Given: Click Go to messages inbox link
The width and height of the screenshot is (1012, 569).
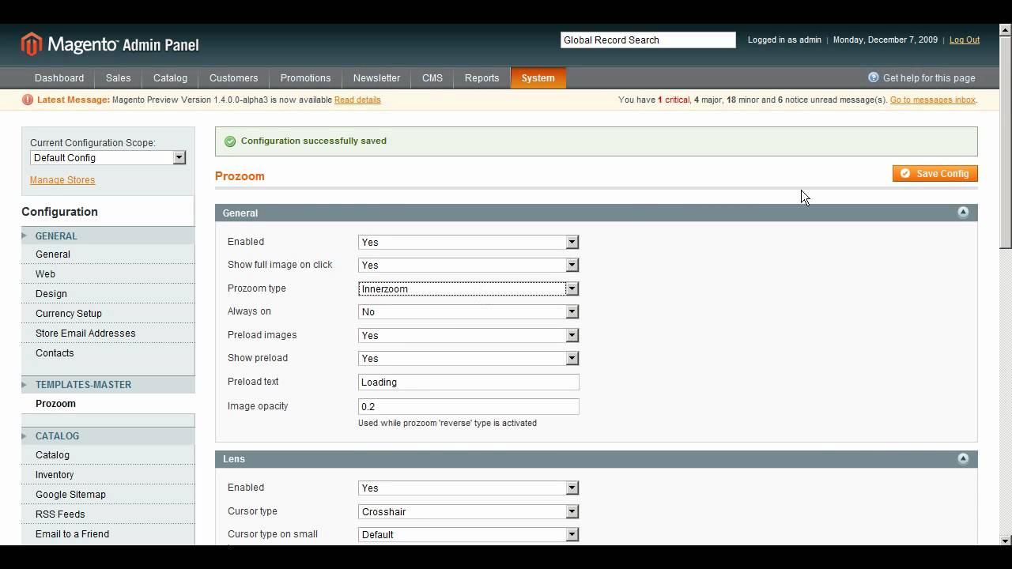Looking at the screenshot, I should [x=933, y=100].
